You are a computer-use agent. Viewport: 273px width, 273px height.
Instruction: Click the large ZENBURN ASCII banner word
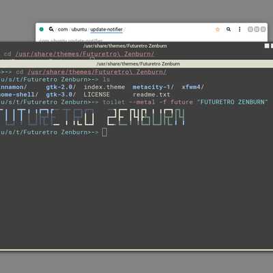click(146, 117)
